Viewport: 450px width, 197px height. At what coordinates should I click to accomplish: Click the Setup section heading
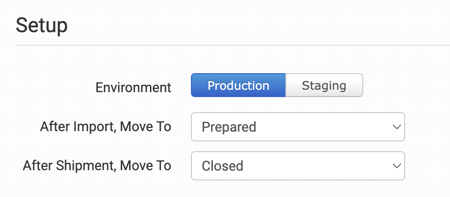click(42, 25)
